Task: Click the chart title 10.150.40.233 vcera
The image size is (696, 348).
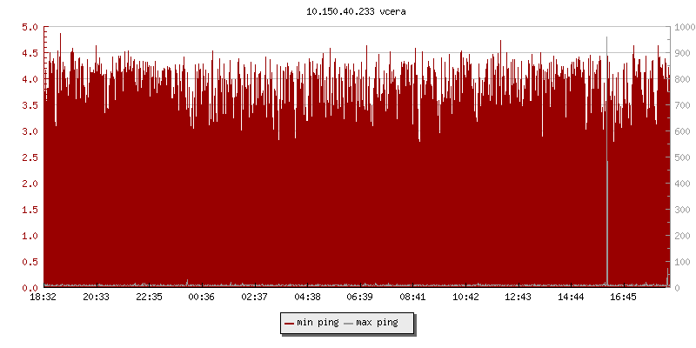Action: point(348,11)
